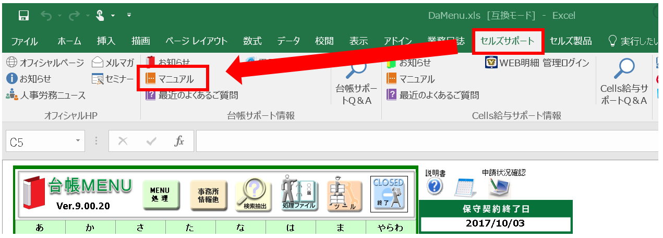Open the ファイル tab
663x238 pixels.
coord(24,41)
